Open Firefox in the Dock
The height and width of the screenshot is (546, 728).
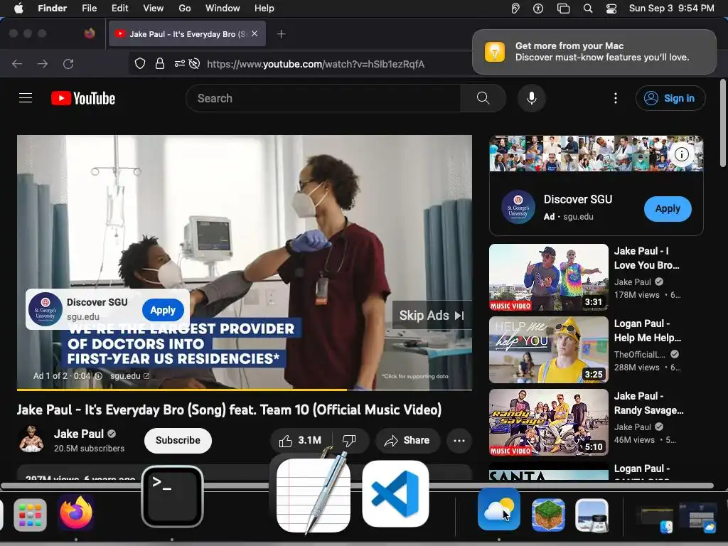tap(76, 513)
